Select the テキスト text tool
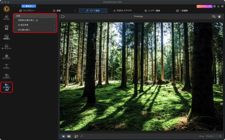This screenshot has width=225, height=140. pos(6,66)
